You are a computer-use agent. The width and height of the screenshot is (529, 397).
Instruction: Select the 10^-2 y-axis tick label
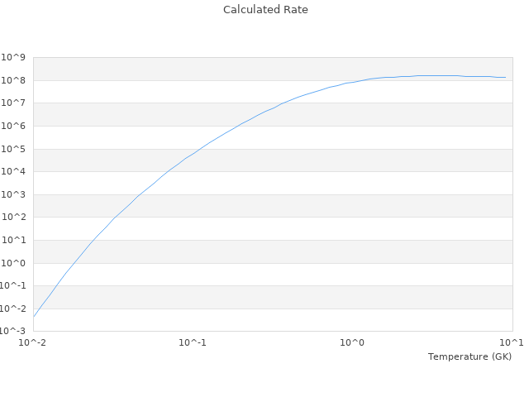13,309
